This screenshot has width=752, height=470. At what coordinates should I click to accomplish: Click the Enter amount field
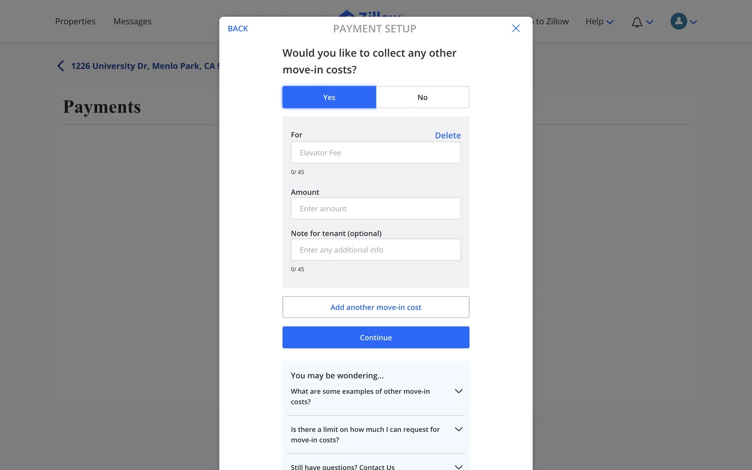(376, 208)
